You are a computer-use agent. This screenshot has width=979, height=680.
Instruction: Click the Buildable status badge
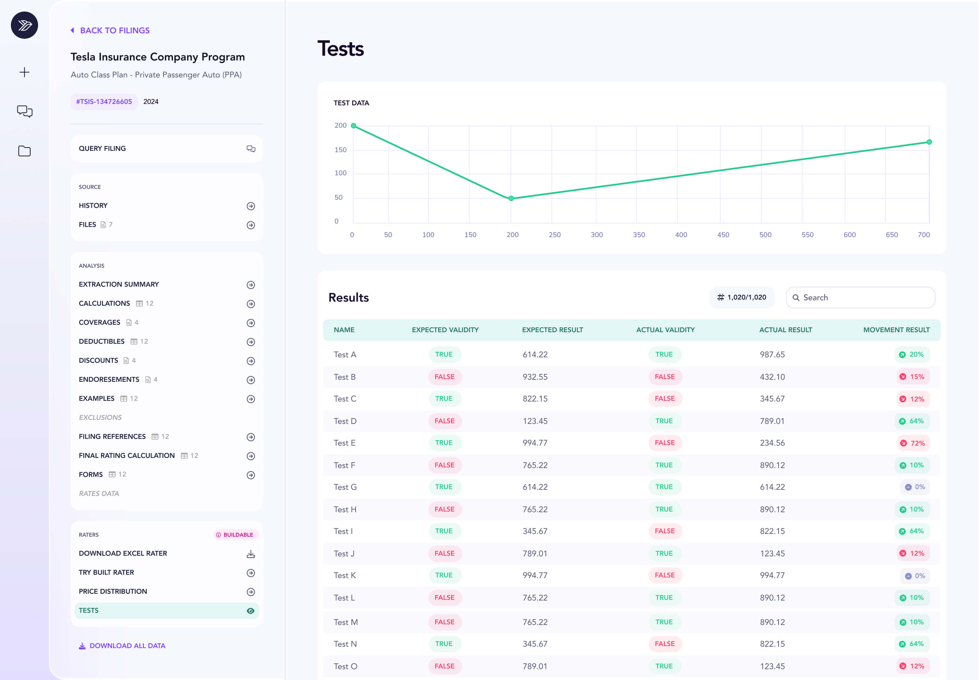click(x=235, y=535)
